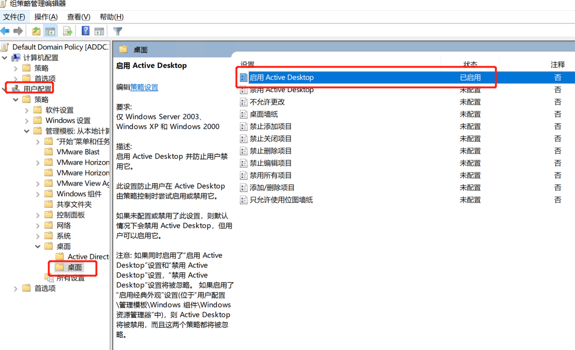Click the icon beside 禁止关闭项目 setting
The height and width of the screenshot is (350, 575).
244,138
